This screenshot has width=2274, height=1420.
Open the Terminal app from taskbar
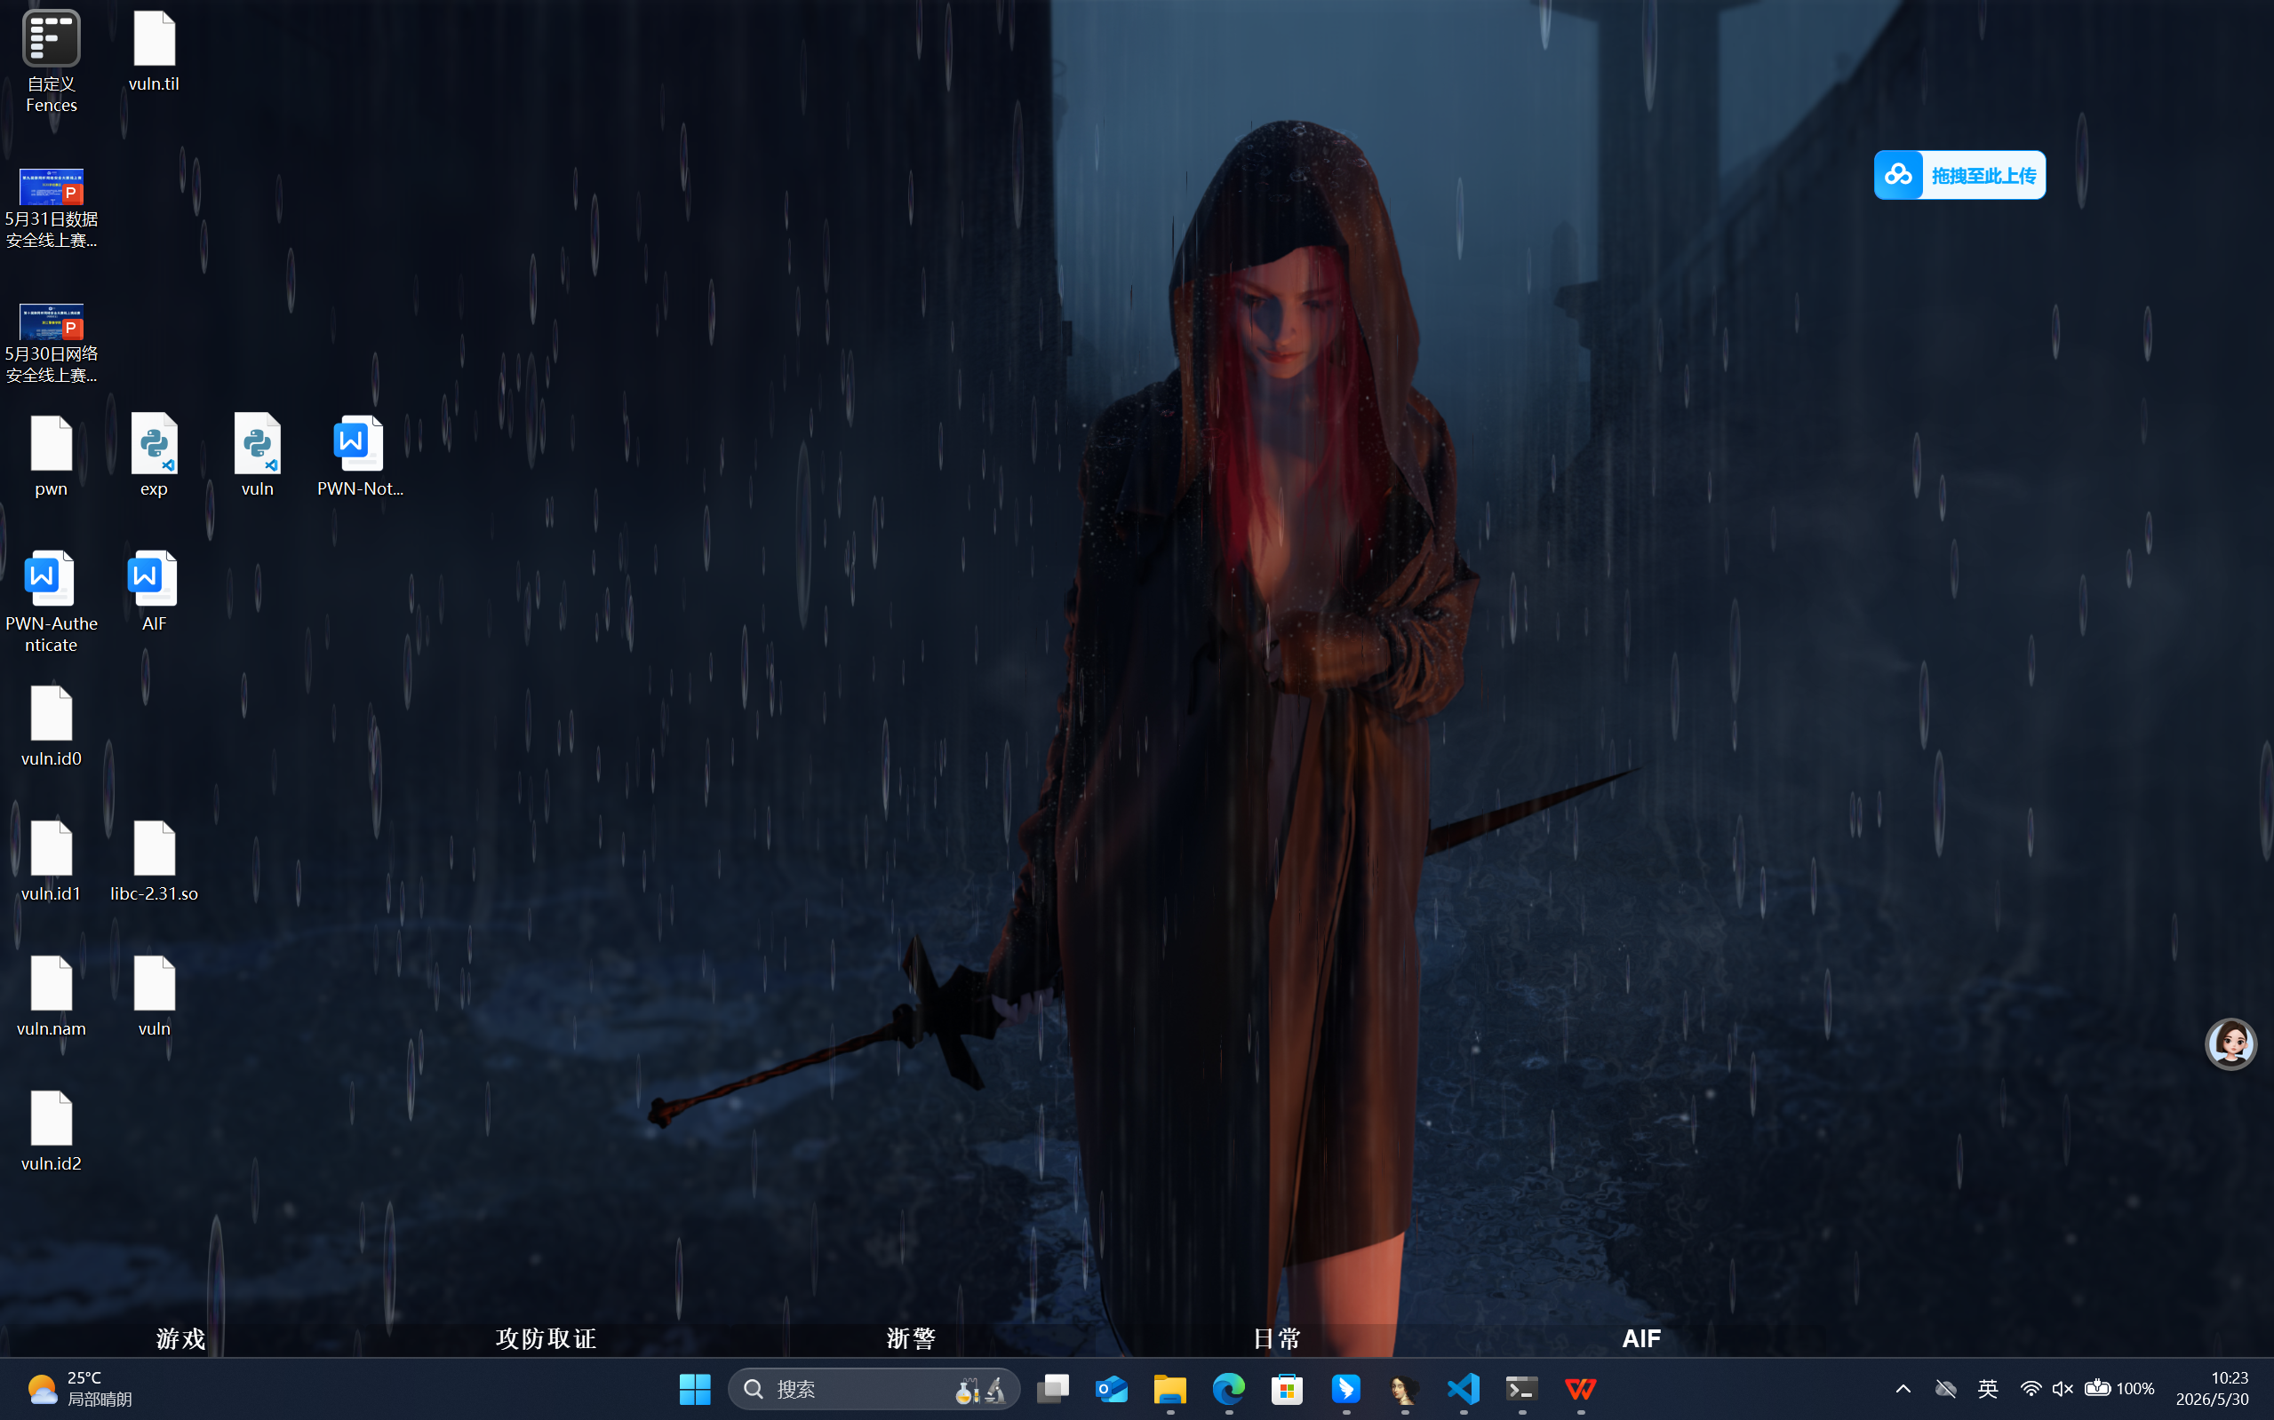pyautogui.click(x=1522, y=1389)
